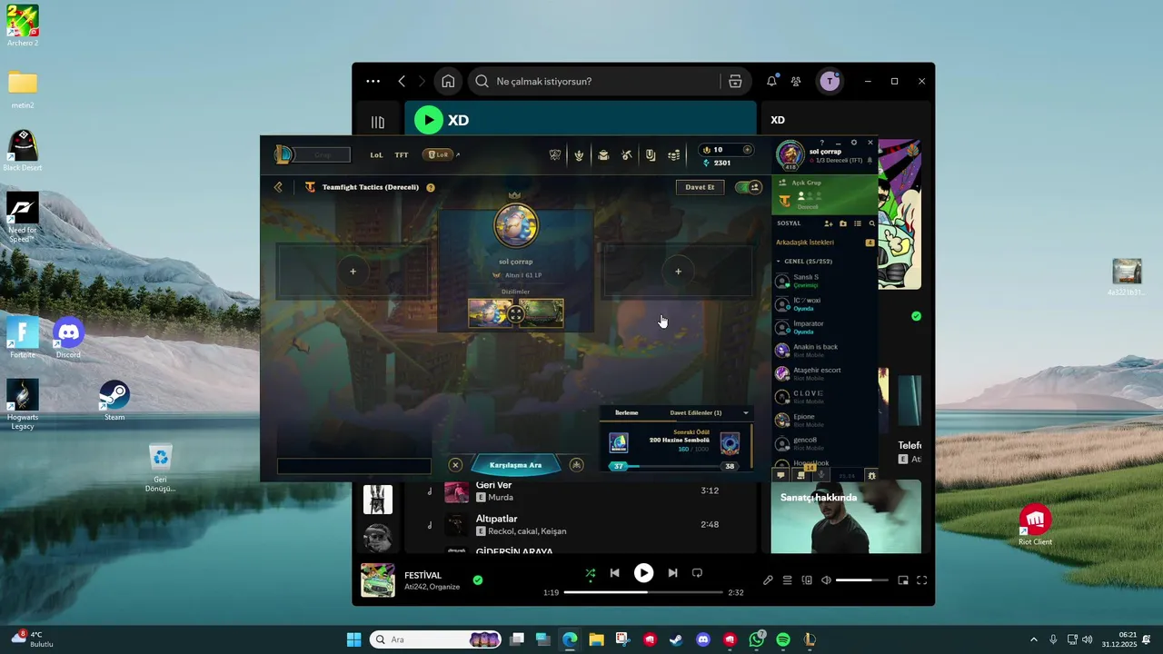Toggle saved checkmark for FESTİVAL
This screenshot has height=654, width=1163.
coord(478,580)
